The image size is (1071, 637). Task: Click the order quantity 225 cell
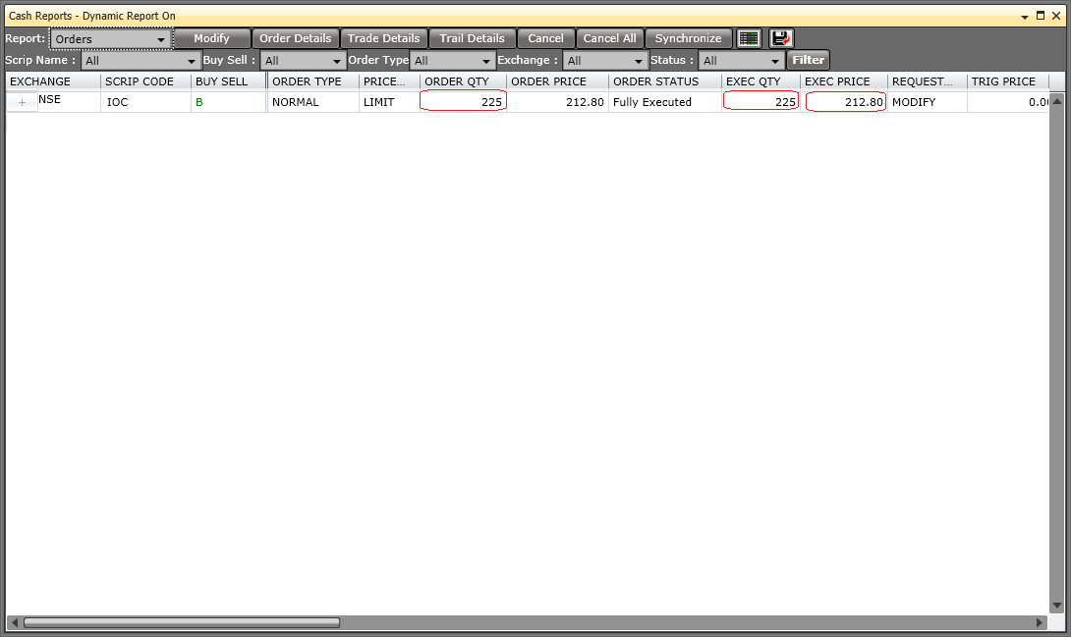click(x=463, y=102)
